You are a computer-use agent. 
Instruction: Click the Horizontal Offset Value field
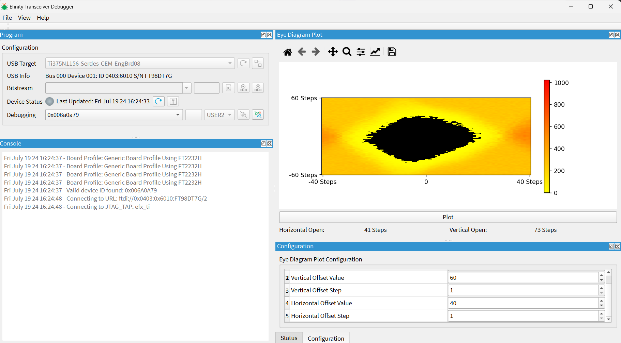pyautogui.click(x=523, y=303)
